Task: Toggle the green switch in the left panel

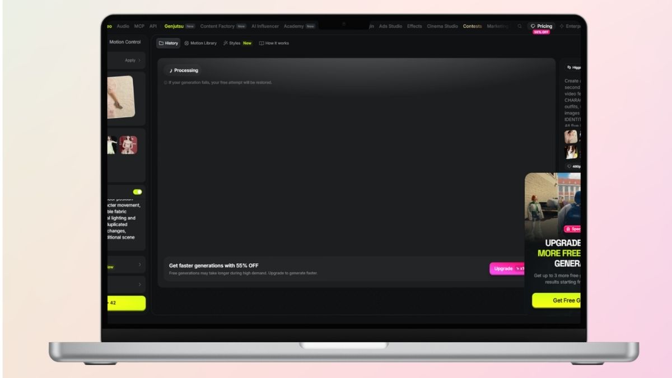Action: pos(137,192)
